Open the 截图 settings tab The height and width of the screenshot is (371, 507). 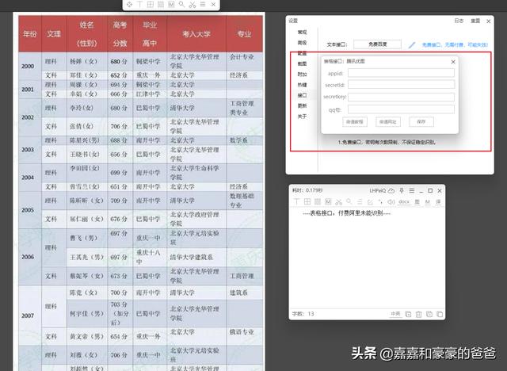(302, 63)
